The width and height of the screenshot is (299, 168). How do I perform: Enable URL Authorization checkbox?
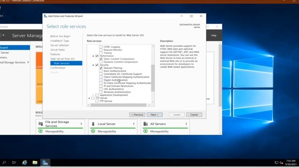pyautogui.click(x=101, y=89)
